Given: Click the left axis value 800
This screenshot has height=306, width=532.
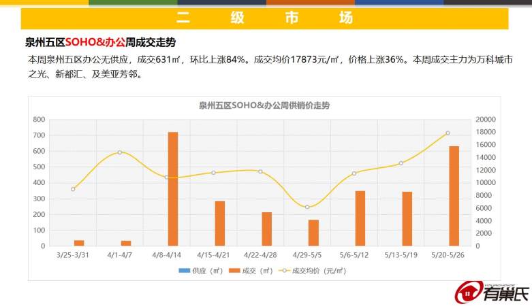Looking at the screenshot, I should point(39,119).
